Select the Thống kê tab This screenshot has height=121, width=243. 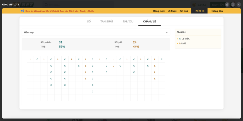199,11
